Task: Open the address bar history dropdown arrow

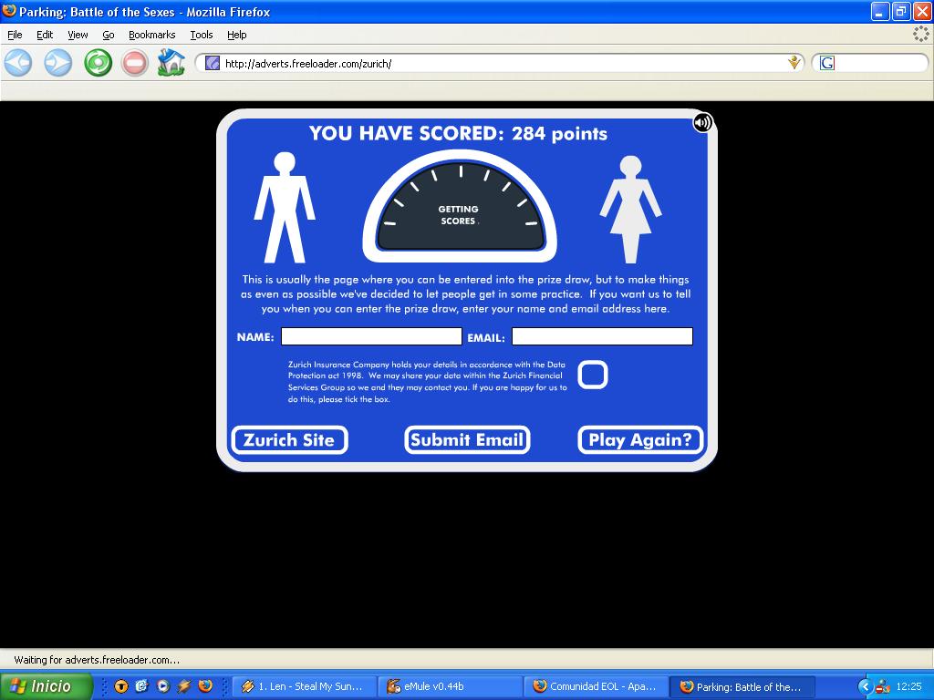Action: tap(794, 63)
